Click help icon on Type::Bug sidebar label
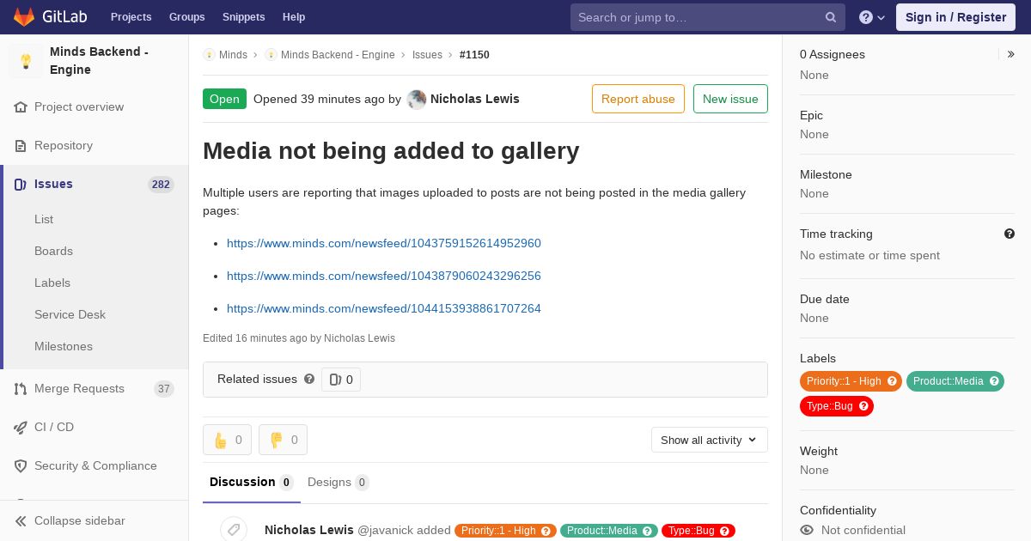Viewport: 1031px width, 541px height. [x=863, y=406]
